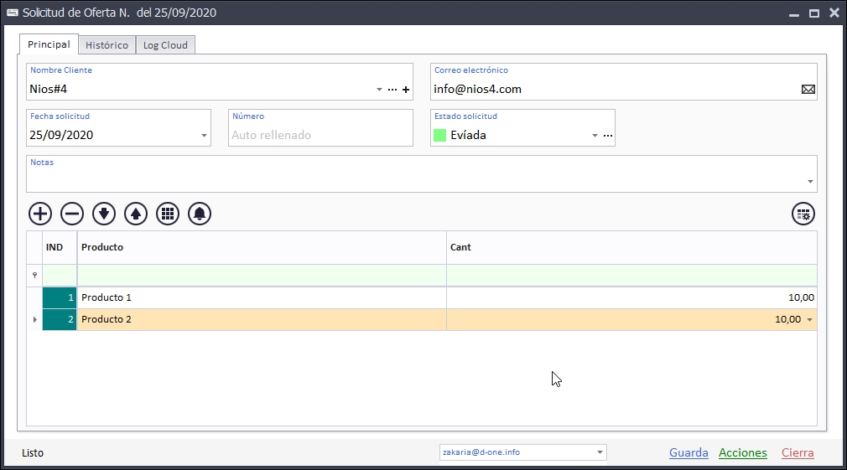Image resolution: width=847 pixels, height=470 pixels.
Task: Open the Fecha solicitud date dropdown
Action: 204,136
